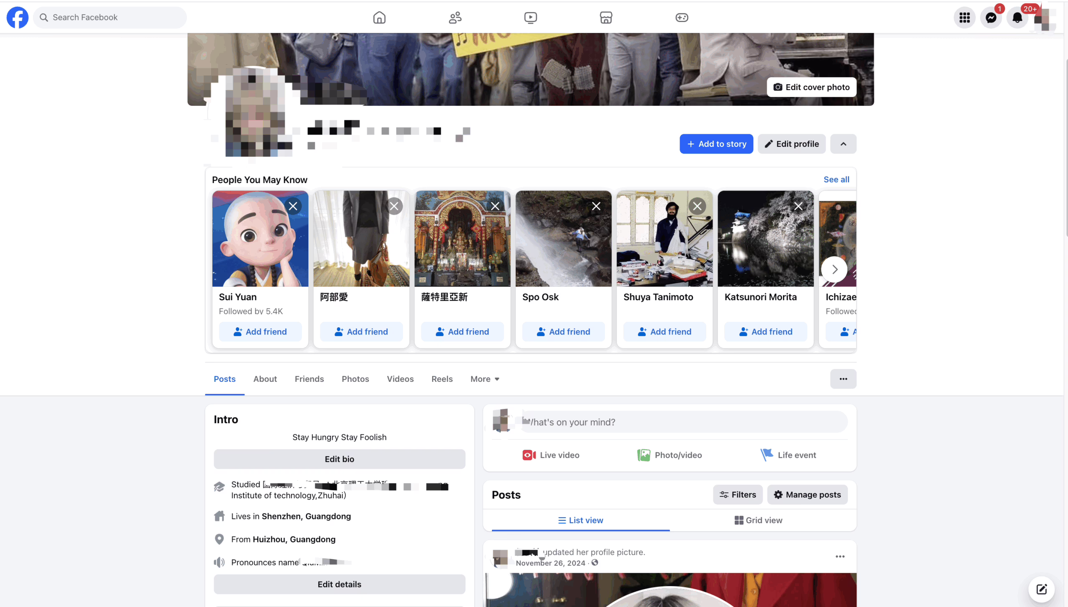Viewport: 1068px width, 607px height.
Task: Show next people suggestions with the arrow
Action: click(834, 269)
